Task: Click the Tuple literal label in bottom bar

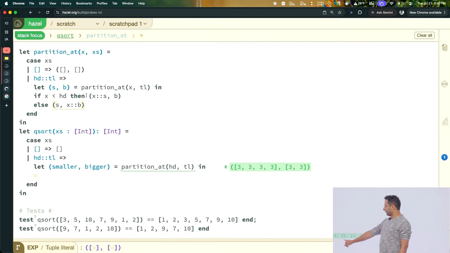Action: [x=60, y=248]
